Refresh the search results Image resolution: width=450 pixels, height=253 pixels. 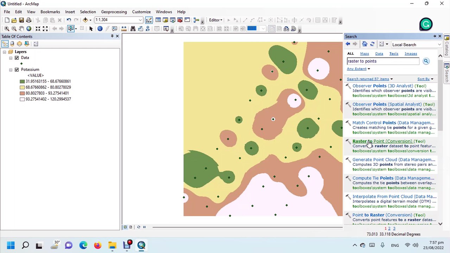pyautogui.click(x=372, y=44)
